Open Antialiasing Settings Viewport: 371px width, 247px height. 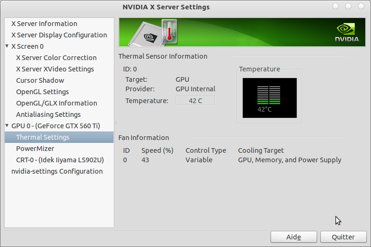[x=48, y=115]
